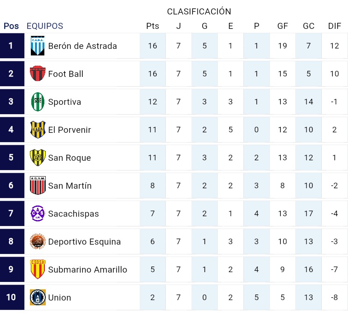The height and width of the screenshot is (315, 348).
Task: Click the El Porvenir striped crest
Action: pos(37,130)
